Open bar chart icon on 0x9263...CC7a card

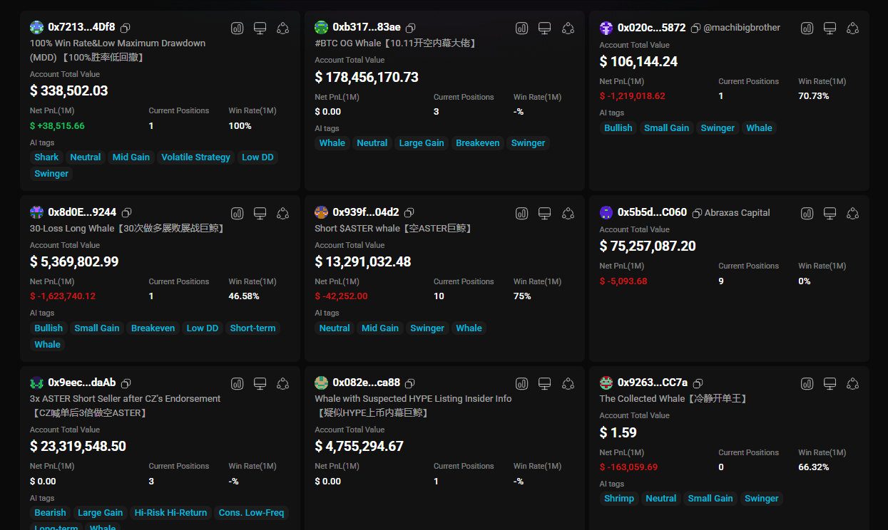tap(807, 383)
